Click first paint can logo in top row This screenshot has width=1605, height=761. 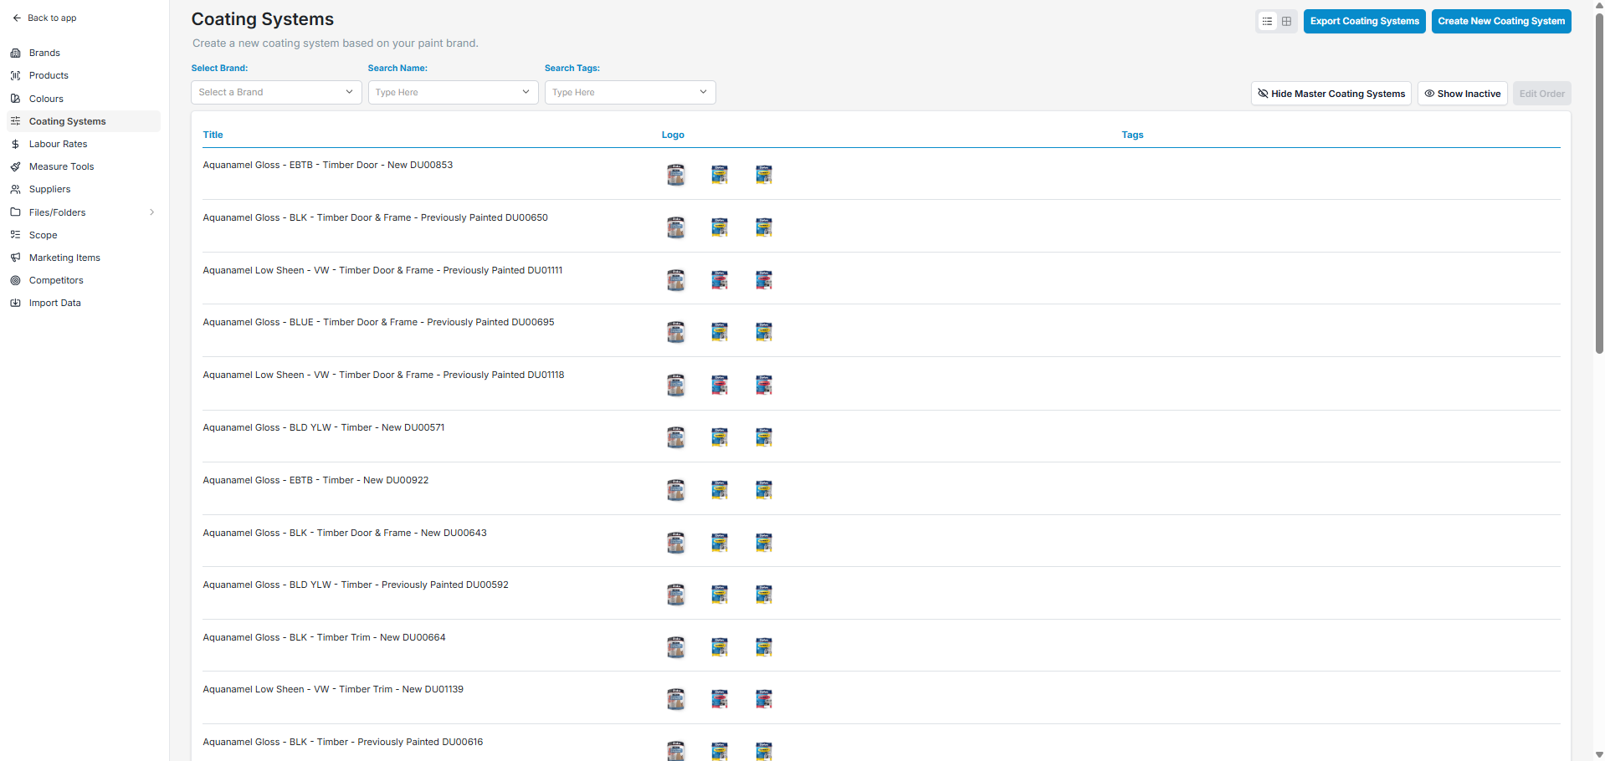point(675,174)
